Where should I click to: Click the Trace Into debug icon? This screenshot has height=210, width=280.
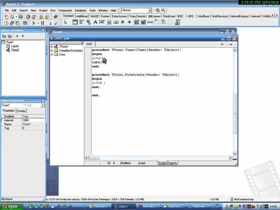coord(50,23)
